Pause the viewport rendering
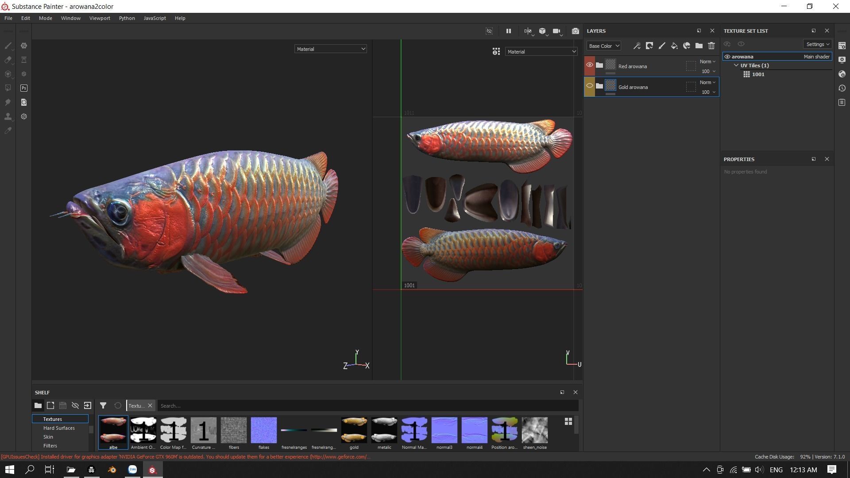 pyautogui.click(x=509, y=31)
